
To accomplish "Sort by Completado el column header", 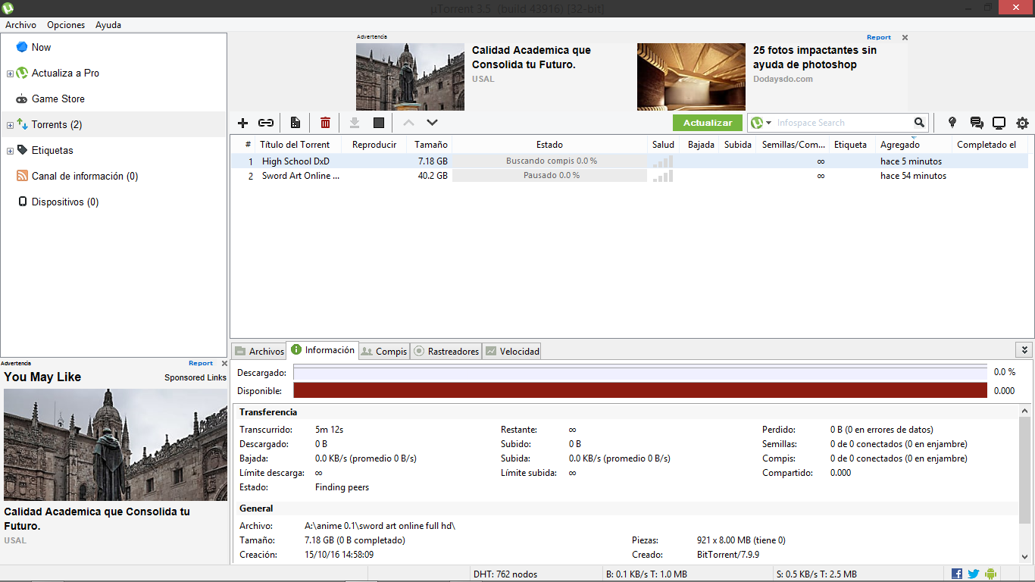I will click(x=987, y=145).
